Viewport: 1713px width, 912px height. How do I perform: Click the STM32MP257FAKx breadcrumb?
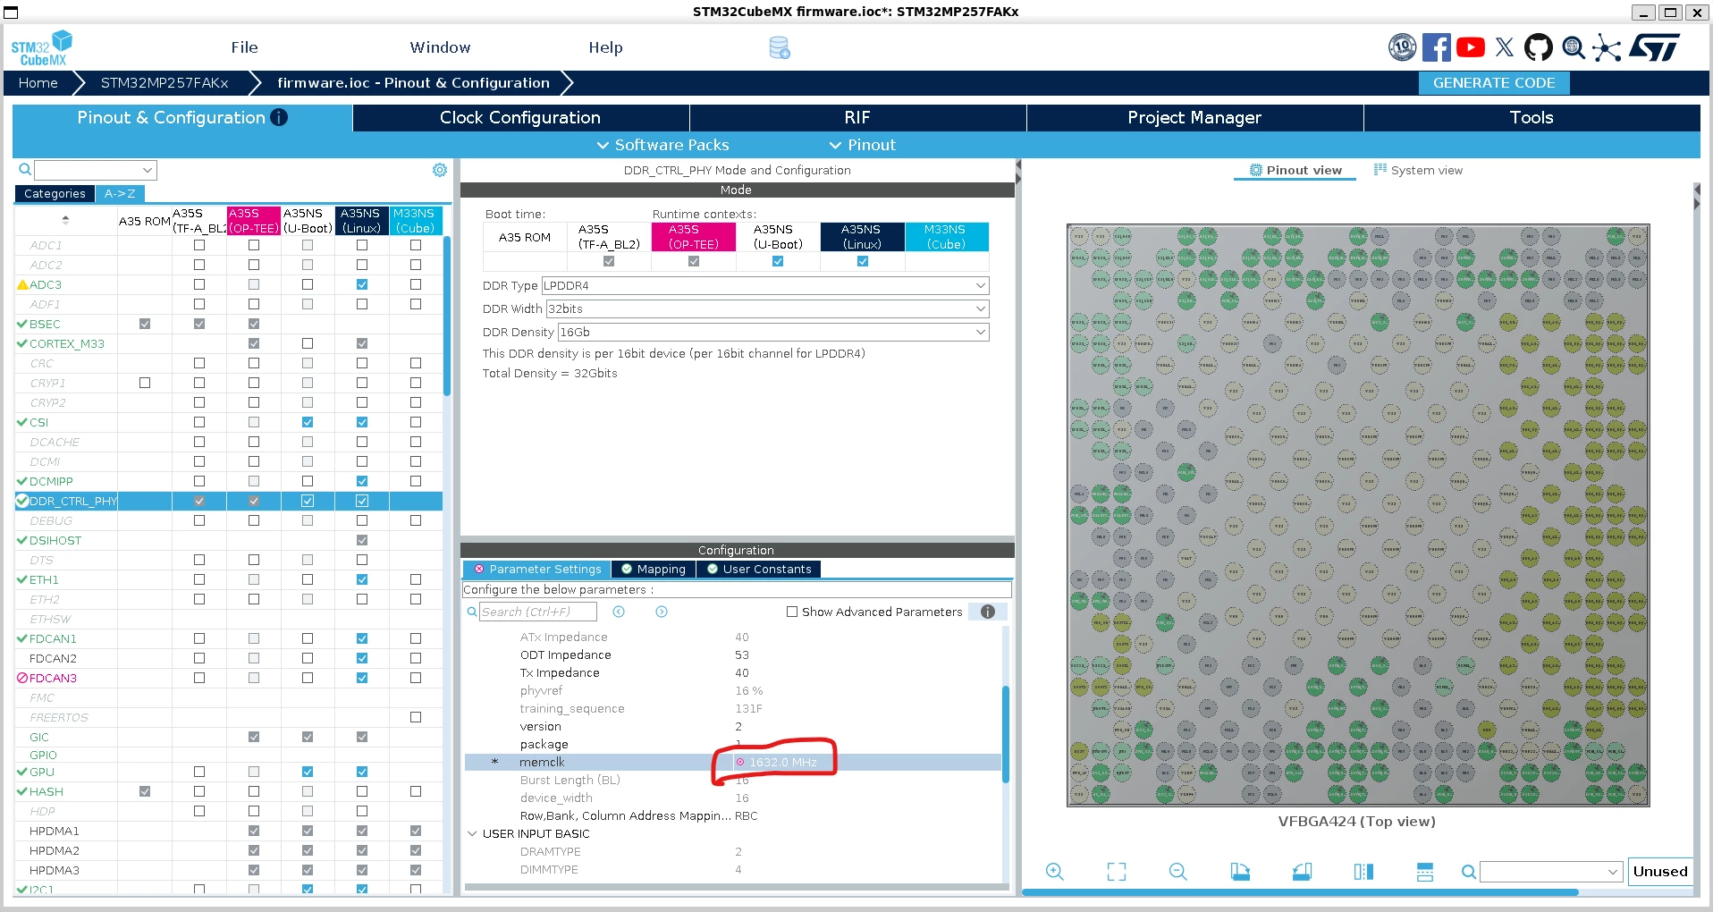(165, 83)
